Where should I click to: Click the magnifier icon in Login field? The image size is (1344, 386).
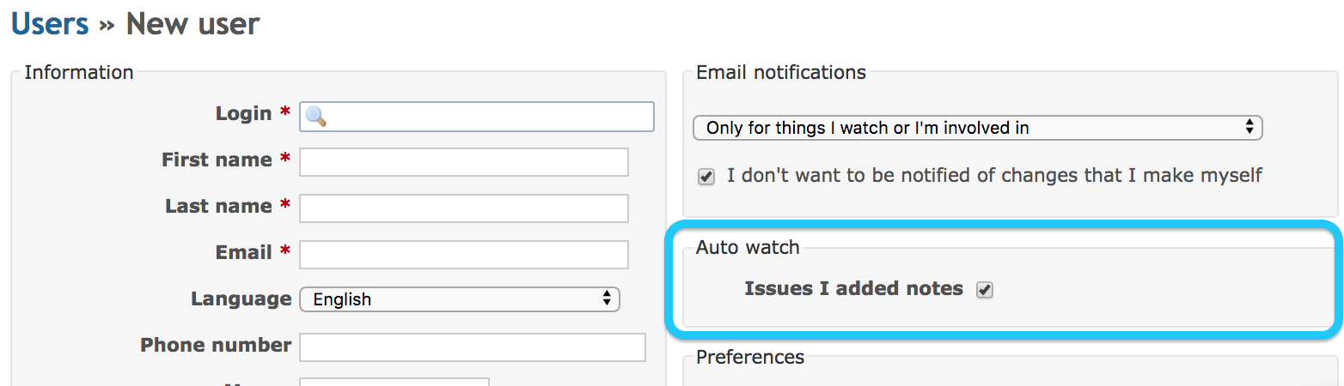(x=315, y=117)
